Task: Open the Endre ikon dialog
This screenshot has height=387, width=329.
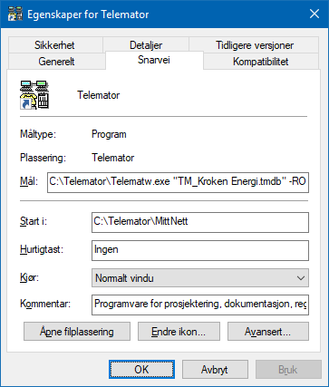Action: tap(179, 332)
